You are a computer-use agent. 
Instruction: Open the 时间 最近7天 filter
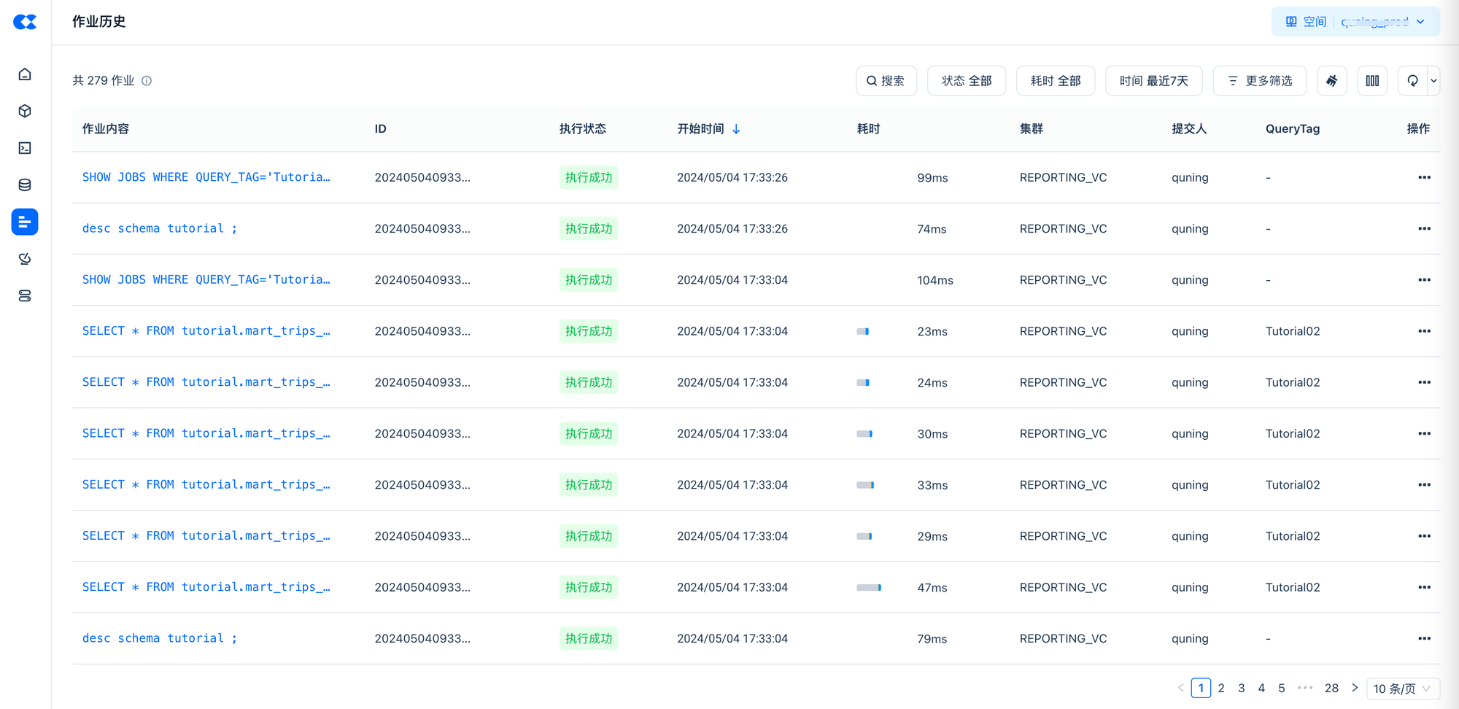pos(1153,81)
